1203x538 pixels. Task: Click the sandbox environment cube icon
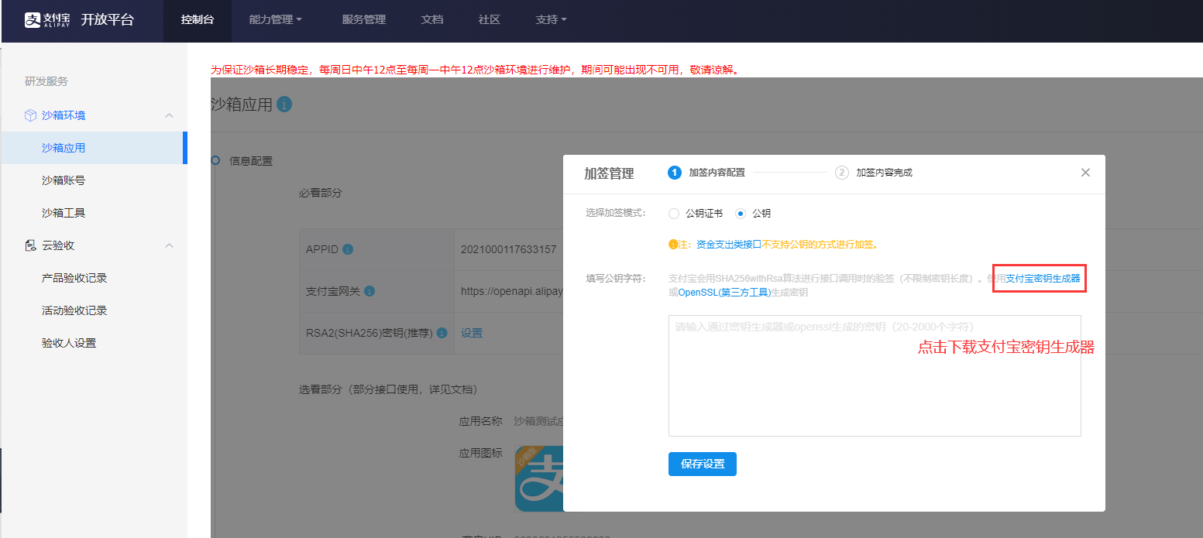[x=30, y=115]
